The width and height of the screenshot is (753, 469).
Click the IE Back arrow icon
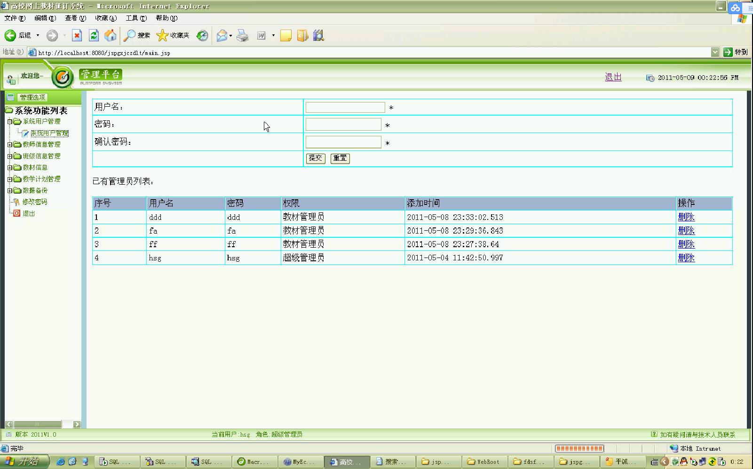click(x=10, y=35)
